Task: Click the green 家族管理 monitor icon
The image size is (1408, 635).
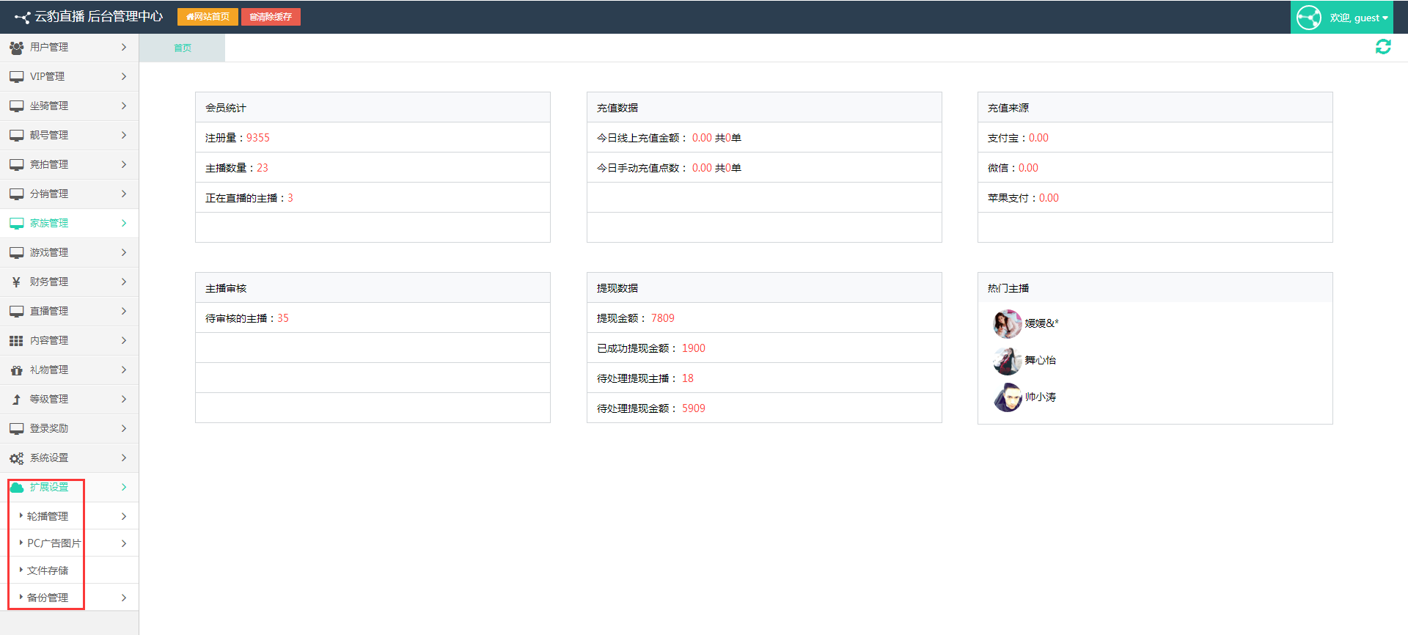Action: [x=16, y=224]
